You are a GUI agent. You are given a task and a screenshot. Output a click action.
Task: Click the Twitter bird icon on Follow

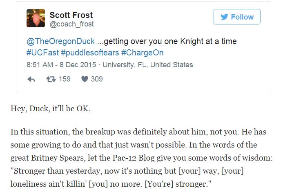[x=224, y=17]
